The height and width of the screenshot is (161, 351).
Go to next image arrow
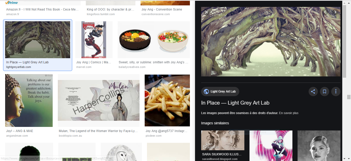tap(335, 12)
